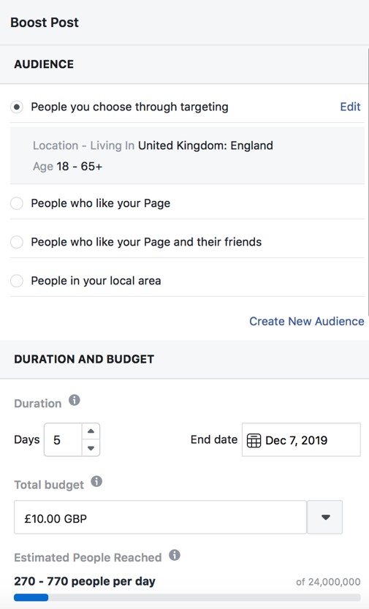Click the Edit targeting link
This screenshot has height=609, width=369.
[x=350, y=107]
